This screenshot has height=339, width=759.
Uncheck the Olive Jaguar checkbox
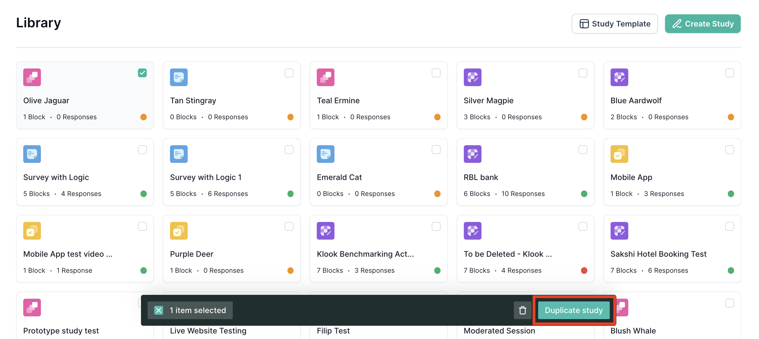pyautogui.click(x=142, y=73)
